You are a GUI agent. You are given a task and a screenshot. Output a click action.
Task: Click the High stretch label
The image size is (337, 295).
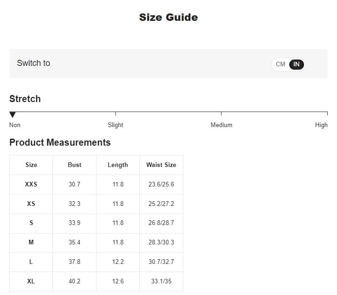click(321, 125)
